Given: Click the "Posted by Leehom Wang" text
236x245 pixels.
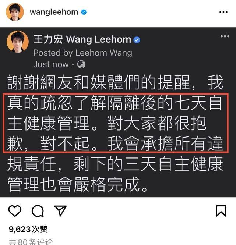Looking at the screenshot, I should (83, 53).
